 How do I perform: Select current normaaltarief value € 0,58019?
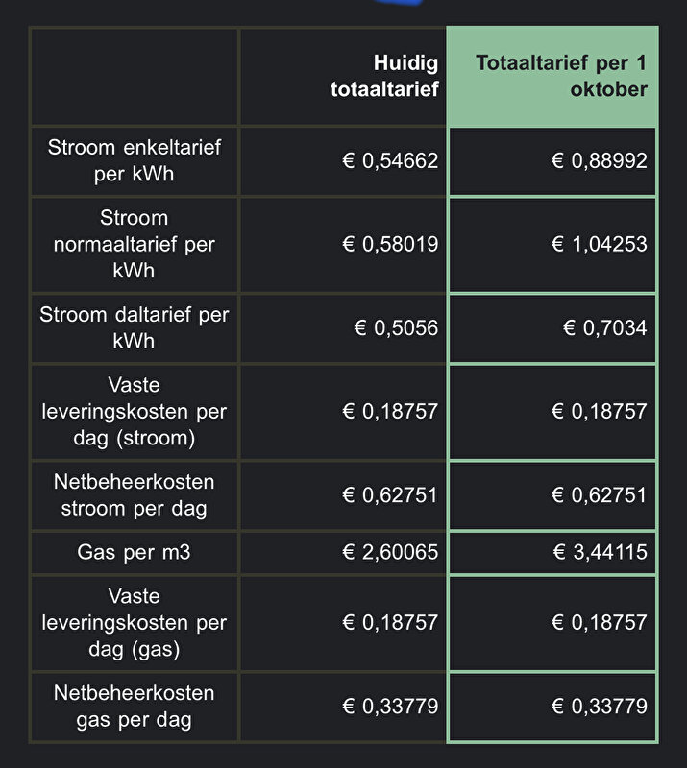point(390,244)
